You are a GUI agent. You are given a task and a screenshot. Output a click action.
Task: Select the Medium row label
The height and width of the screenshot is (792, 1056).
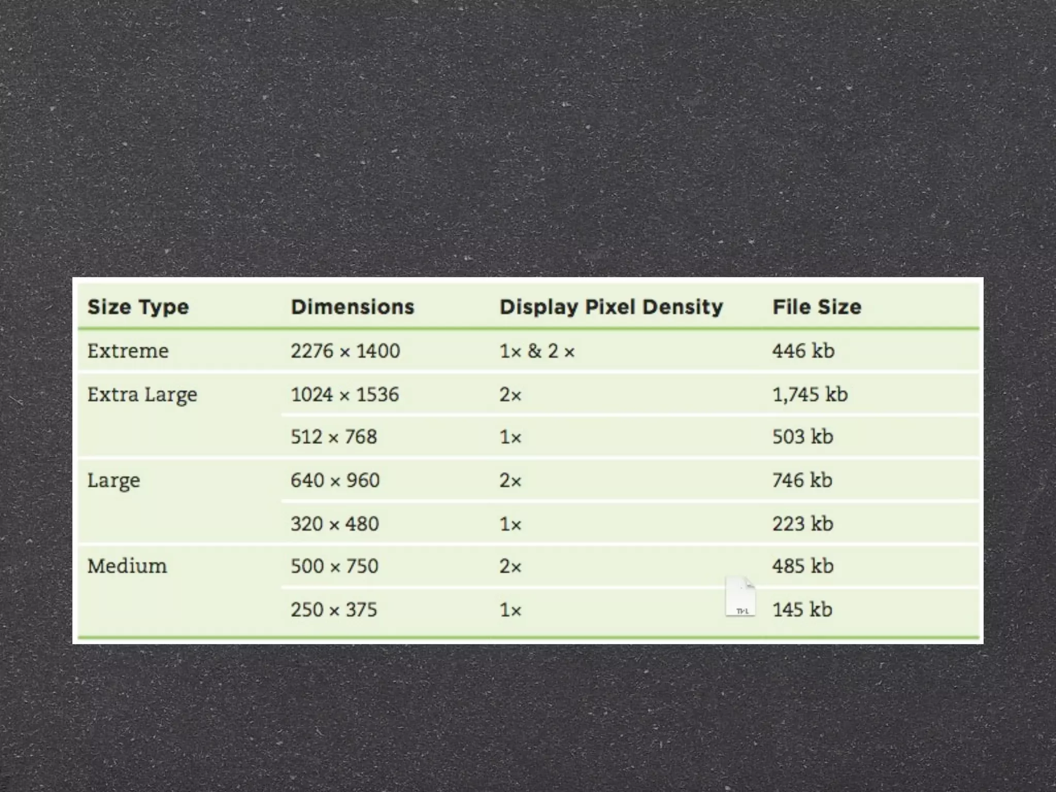pos(127,566)
